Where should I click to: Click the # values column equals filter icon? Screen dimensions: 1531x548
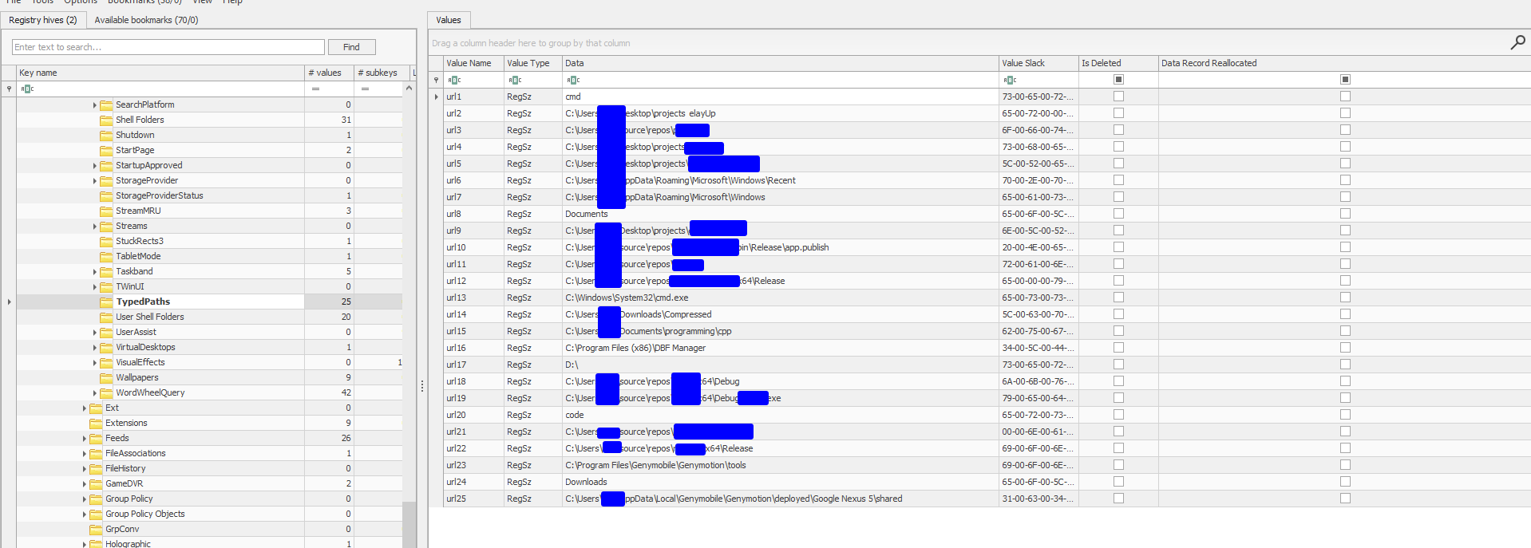[315, 89]
